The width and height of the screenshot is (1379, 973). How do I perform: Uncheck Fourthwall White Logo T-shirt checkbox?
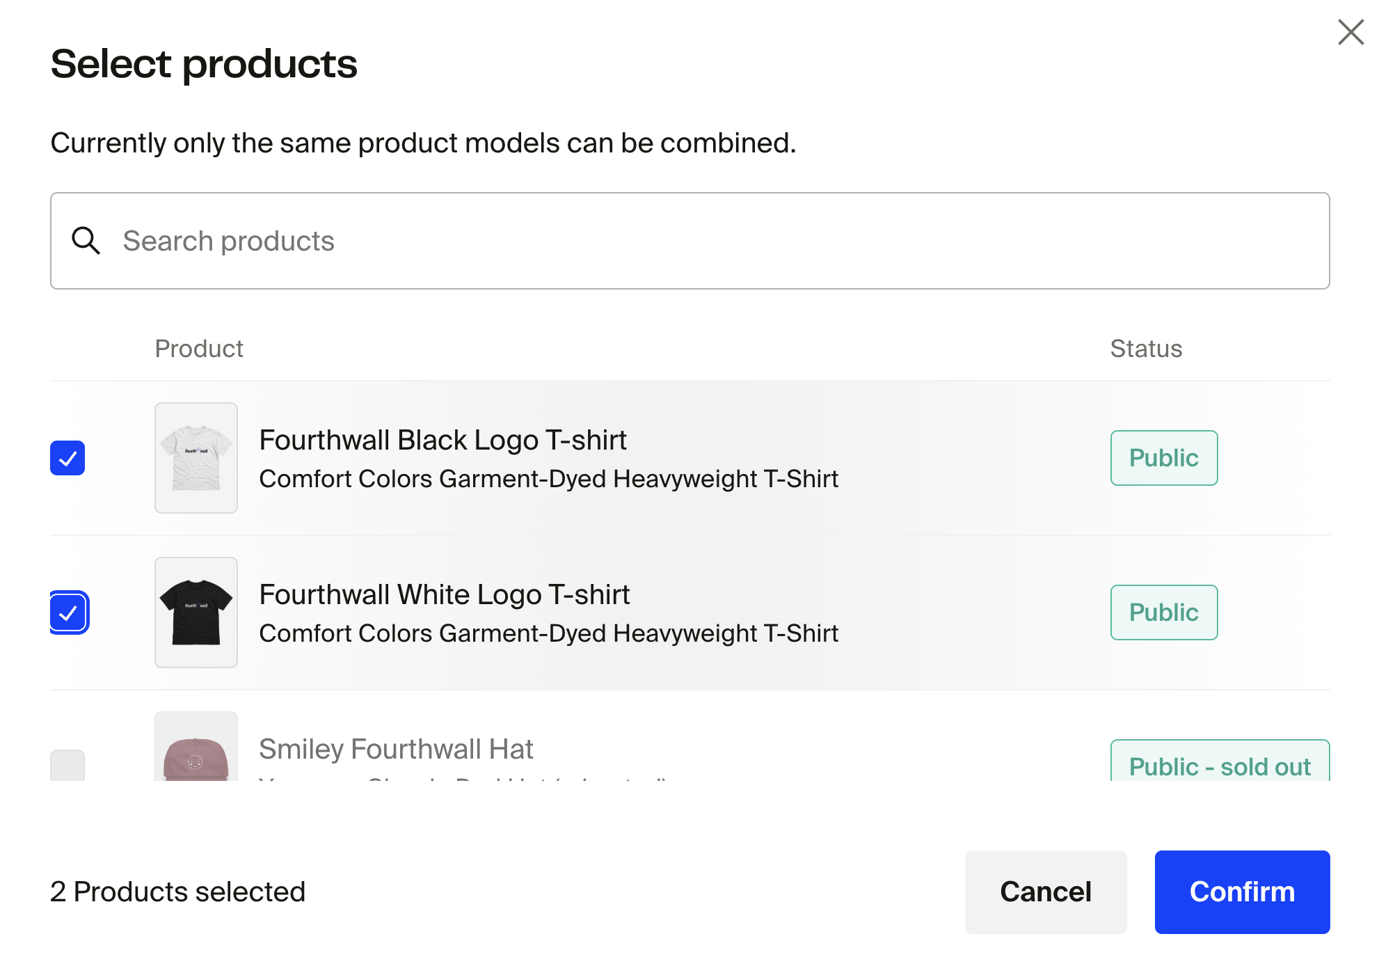68,612
